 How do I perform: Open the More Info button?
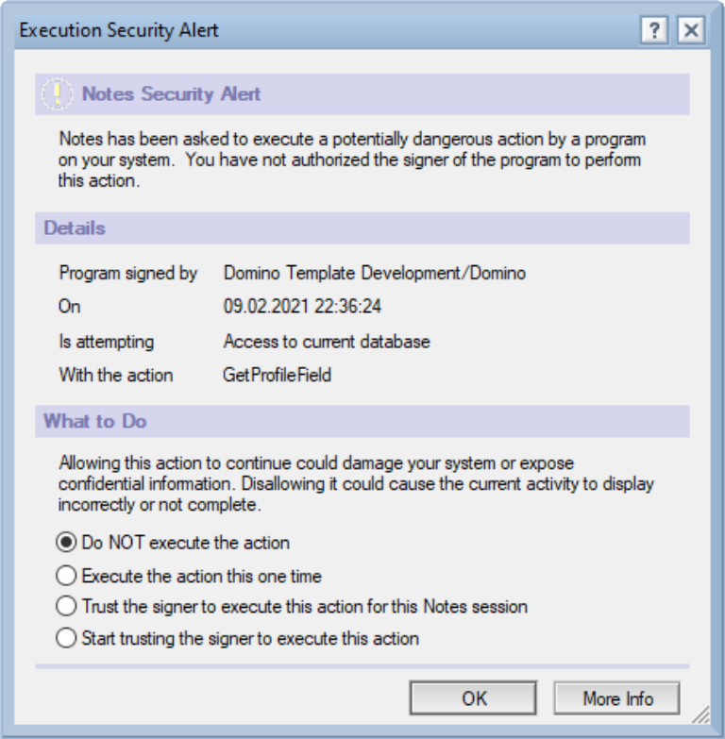point(617,698)
